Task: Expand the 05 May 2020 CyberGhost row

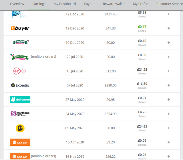Action: click(x=169, y=128)
